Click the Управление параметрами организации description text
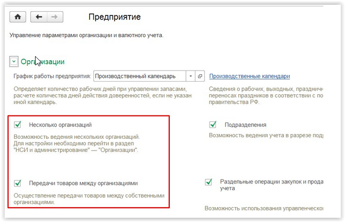Screen dimensions: 345x222 tap(87, 35)
